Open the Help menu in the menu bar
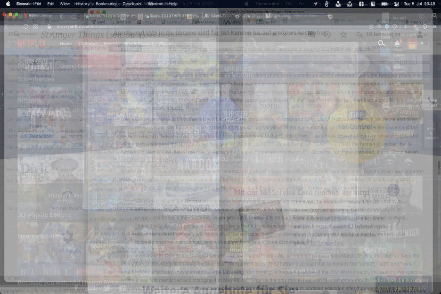Screen dimensions: 441x294 coord(173,4)
